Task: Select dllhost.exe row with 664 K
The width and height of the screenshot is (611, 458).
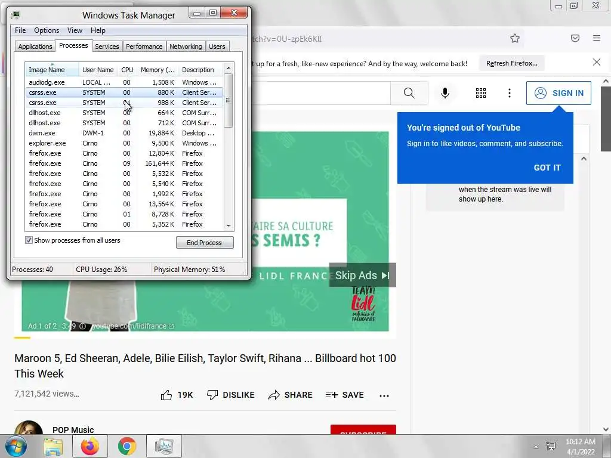Action: click(x=125, y=113)
